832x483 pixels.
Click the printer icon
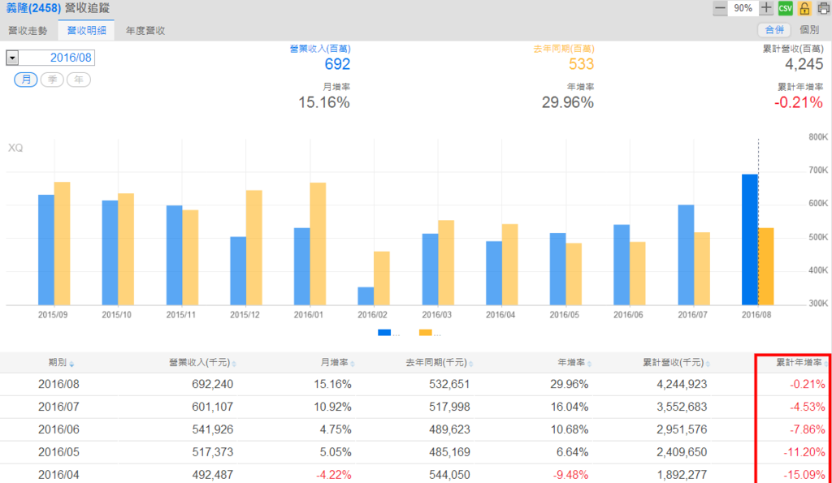point(824,8)
